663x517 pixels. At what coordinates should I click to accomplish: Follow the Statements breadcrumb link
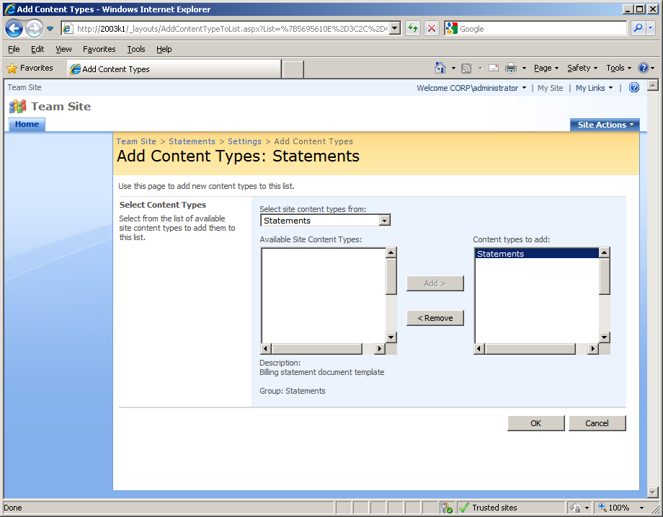(x=192, y=141)
